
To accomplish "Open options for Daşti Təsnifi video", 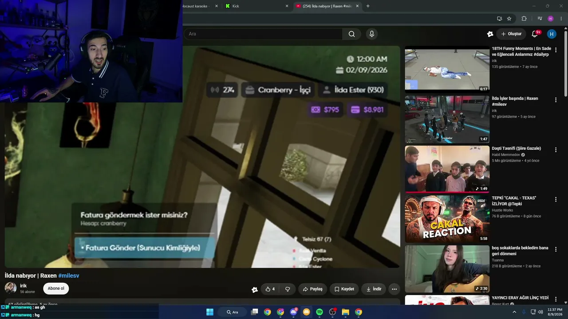I will [x=556, y=150].
